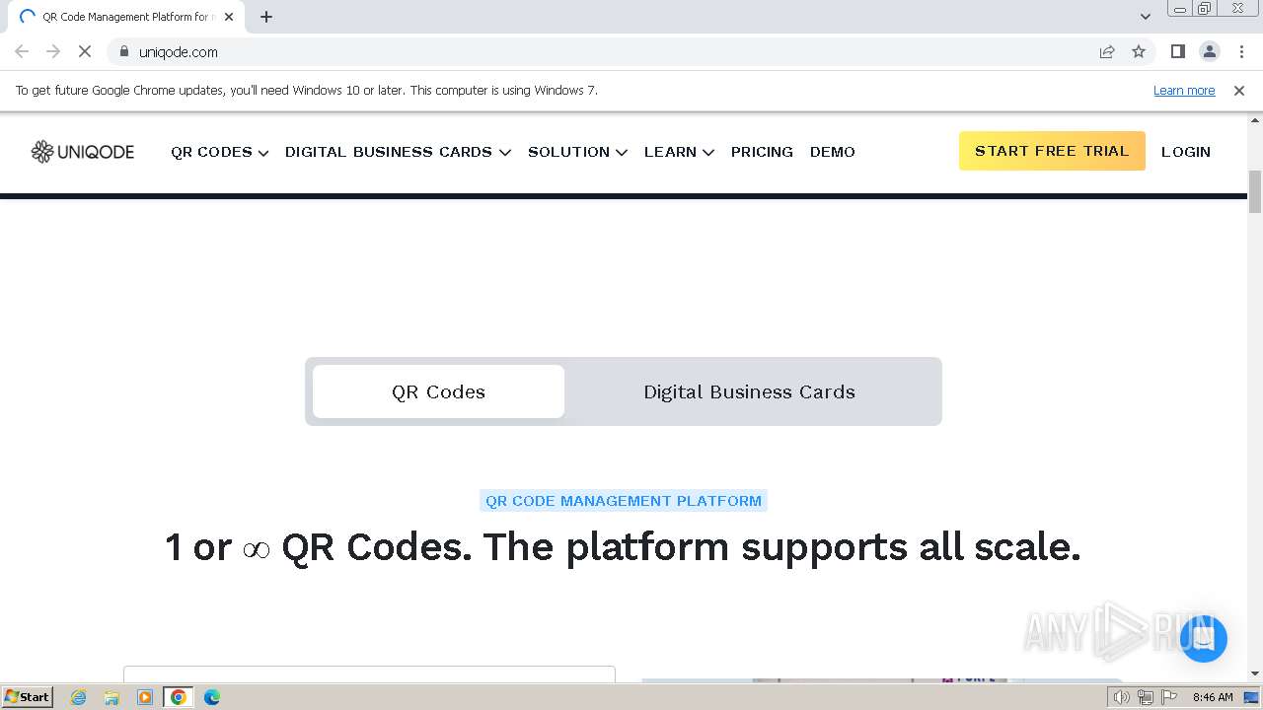Go to PRICING page
This screenshot has width=1263, height=710.
pyautogui.click(x=762, y=152)
